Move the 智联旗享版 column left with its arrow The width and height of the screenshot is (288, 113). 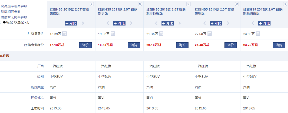pyautogui.click(x=108, y=23)
